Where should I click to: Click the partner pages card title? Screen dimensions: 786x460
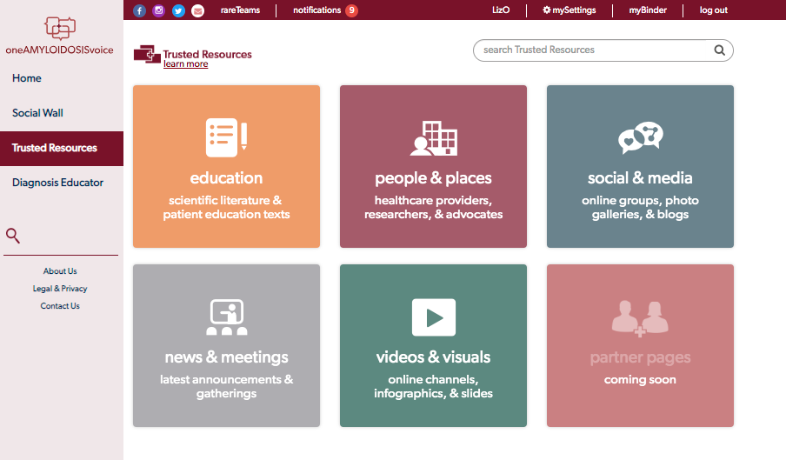pyautogui.click(x=640, y=357)
